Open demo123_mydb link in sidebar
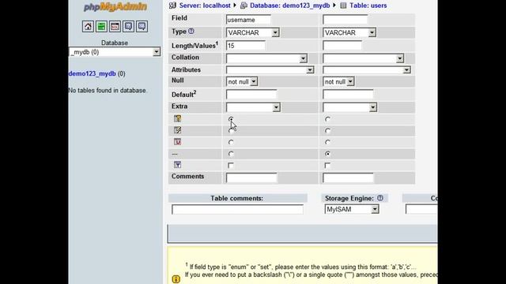The width and height of the screenshot is (506, 284). [x=92, y=73]
